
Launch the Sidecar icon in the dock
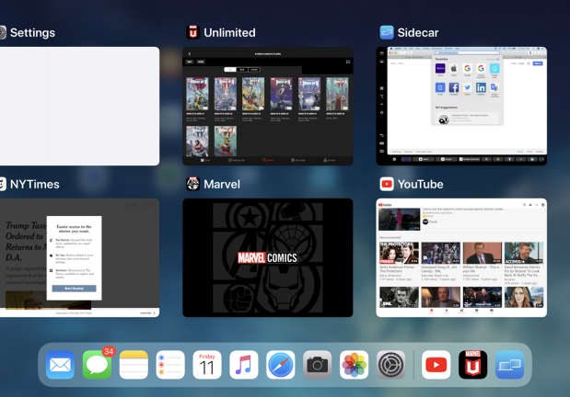[x=509, y=365]
